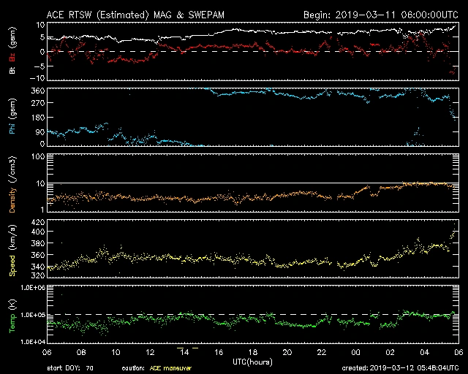The height and width of the screenshot is (374, 468).
Task: Click the '420' tick on the Speed axis
Action: click(38, 222)
